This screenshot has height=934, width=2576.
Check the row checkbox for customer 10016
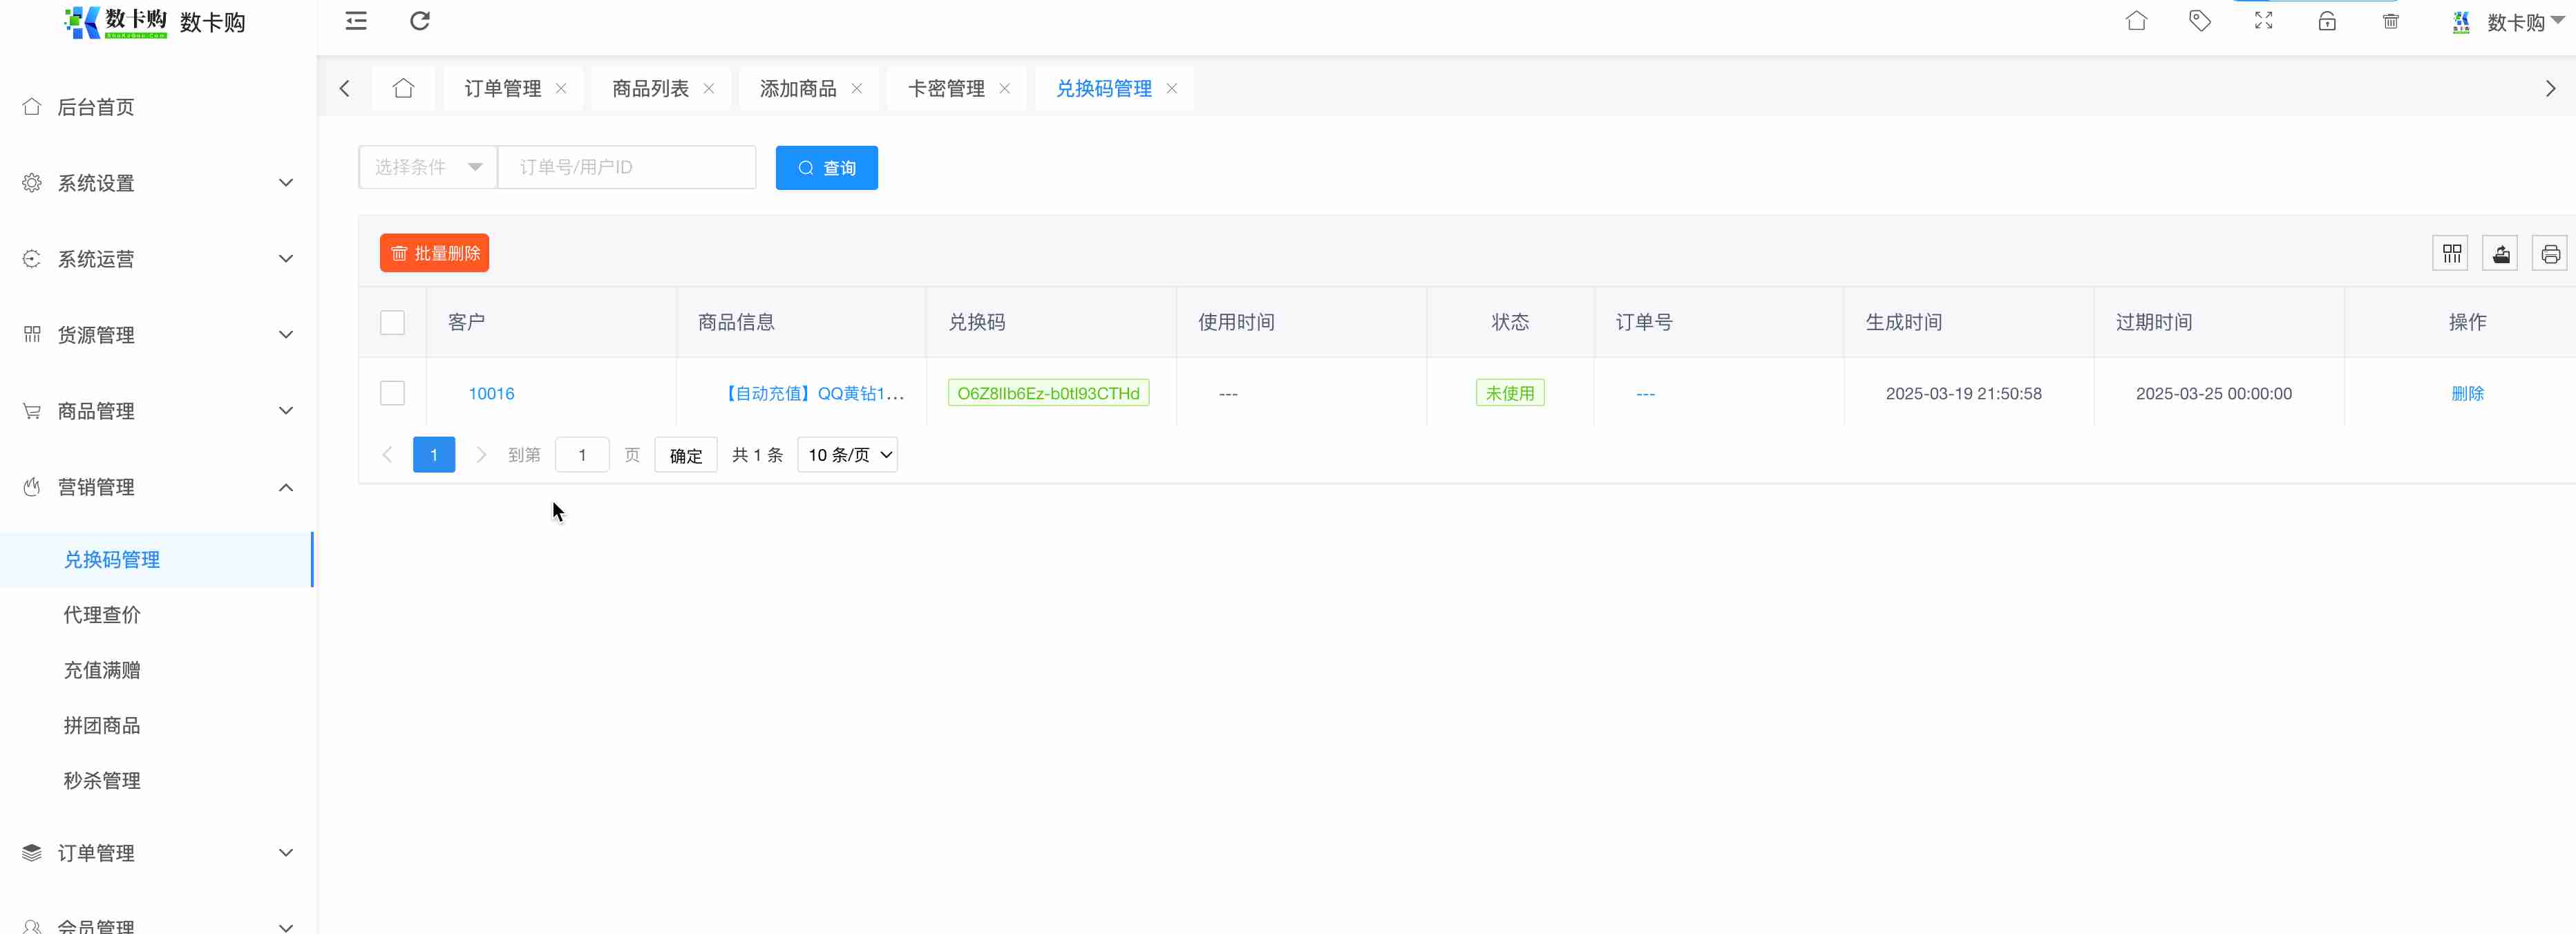point(392,393)
